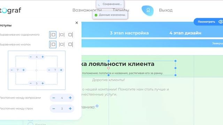Align content to the center
This screenshot has height=125, width=223.
pyautogui.click(x=62, y=35)
